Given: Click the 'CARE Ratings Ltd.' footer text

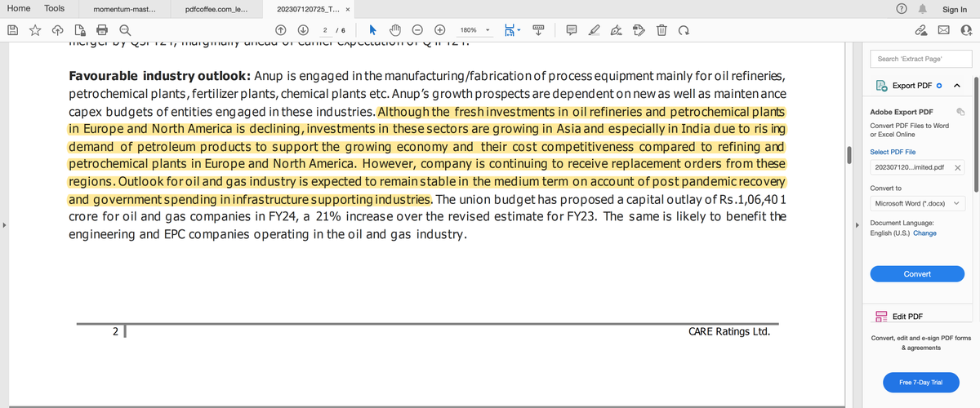Looking at the screenshot, I should click(x=729, y=332).
